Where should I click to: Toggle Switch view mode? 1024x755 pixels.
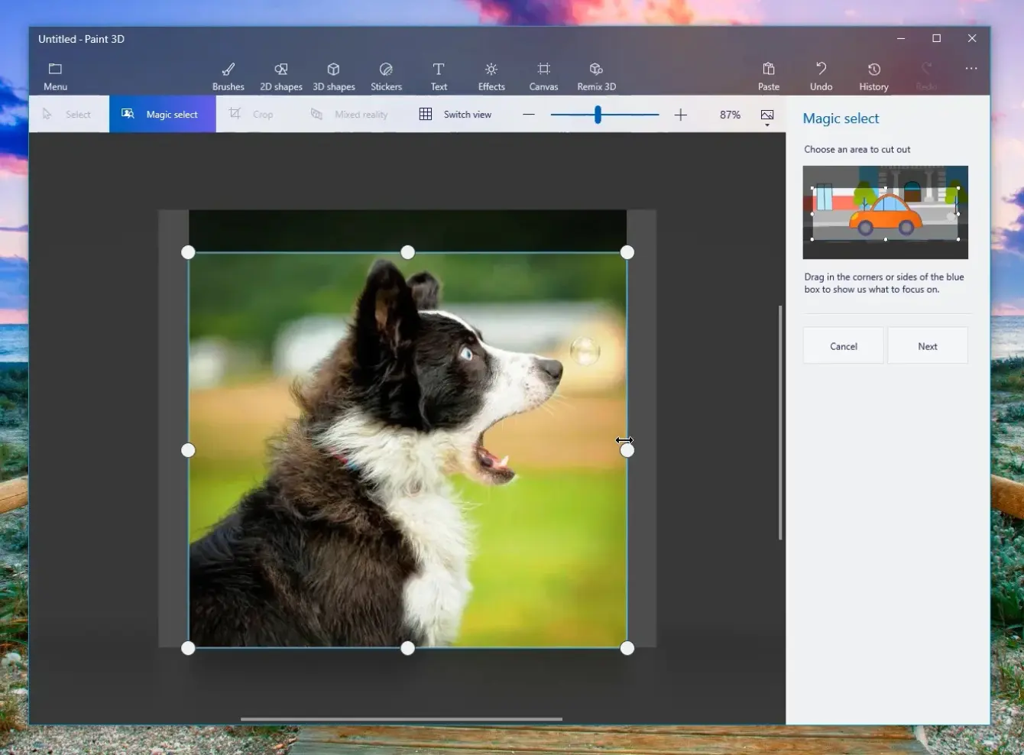(455, 115)
